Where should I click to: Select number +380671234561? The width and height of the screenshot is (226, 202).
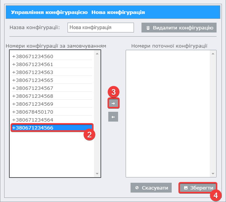click(x=52, y=64)
